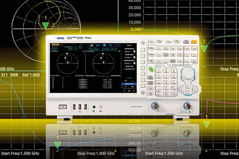
Task: Tap the S11 measurement indicator on screen
Action: click(x=98, y=45)
